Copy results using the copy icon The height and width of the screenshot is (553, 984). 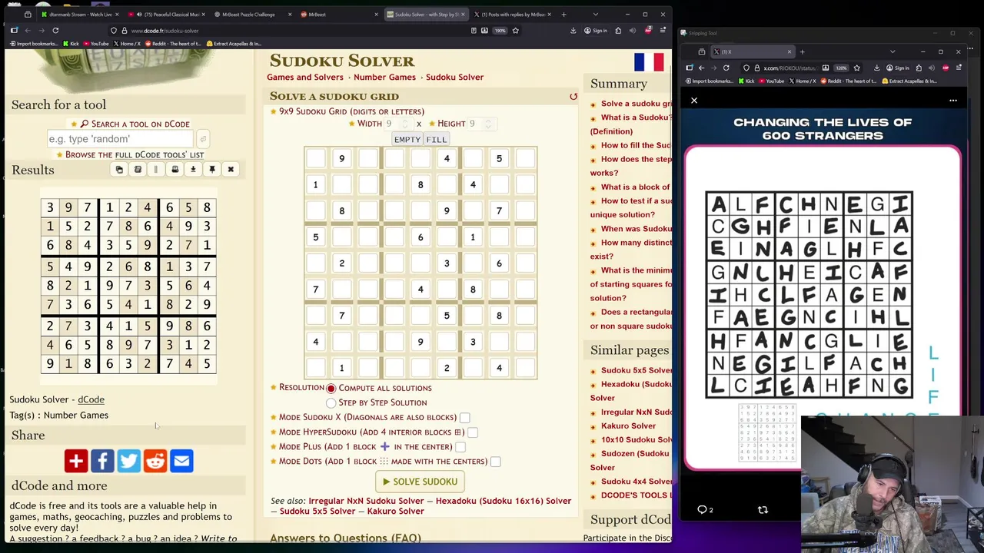click(119, 170)
